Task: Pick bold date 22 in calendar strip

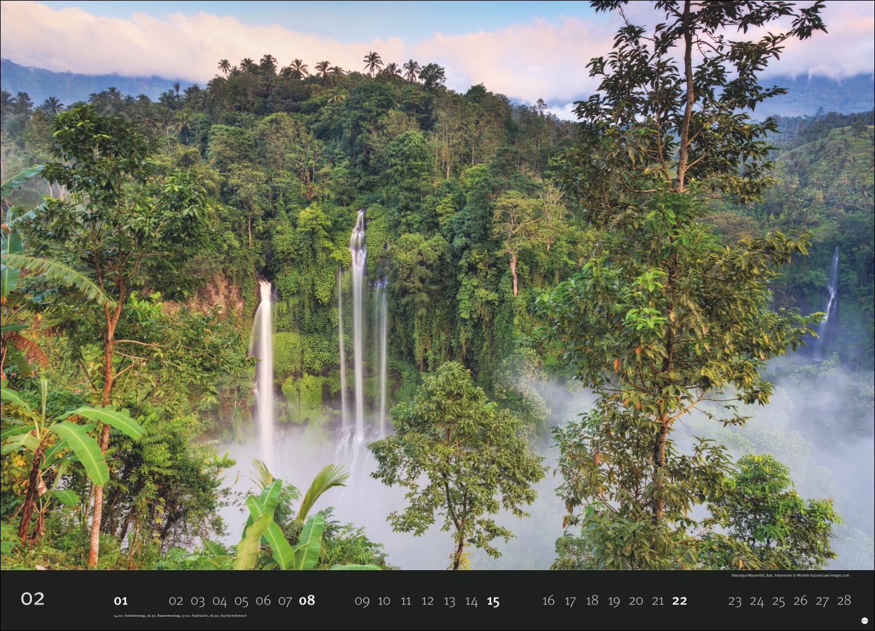Action: click(x=679, y=601)
